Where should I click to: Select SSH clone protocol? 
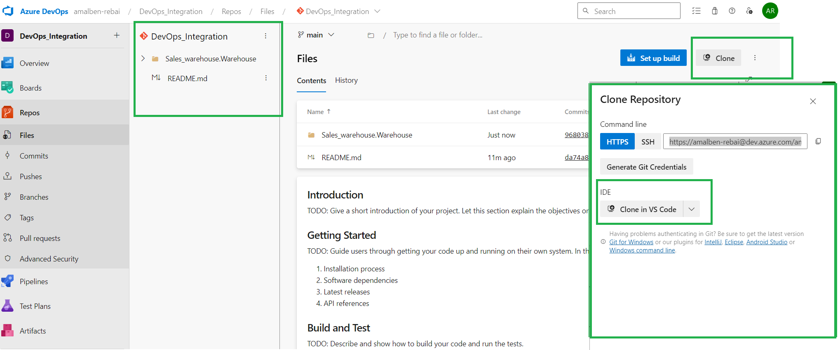pyautogui.click(x=648, y=142)
